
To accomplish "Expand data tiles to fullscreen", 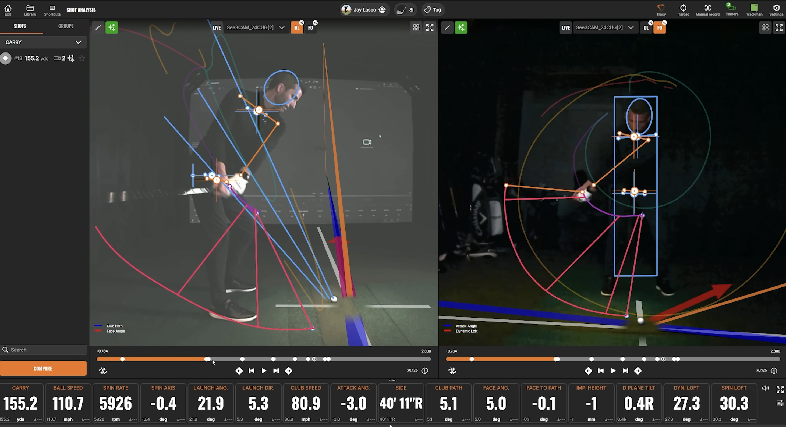I will pos(780,389).
